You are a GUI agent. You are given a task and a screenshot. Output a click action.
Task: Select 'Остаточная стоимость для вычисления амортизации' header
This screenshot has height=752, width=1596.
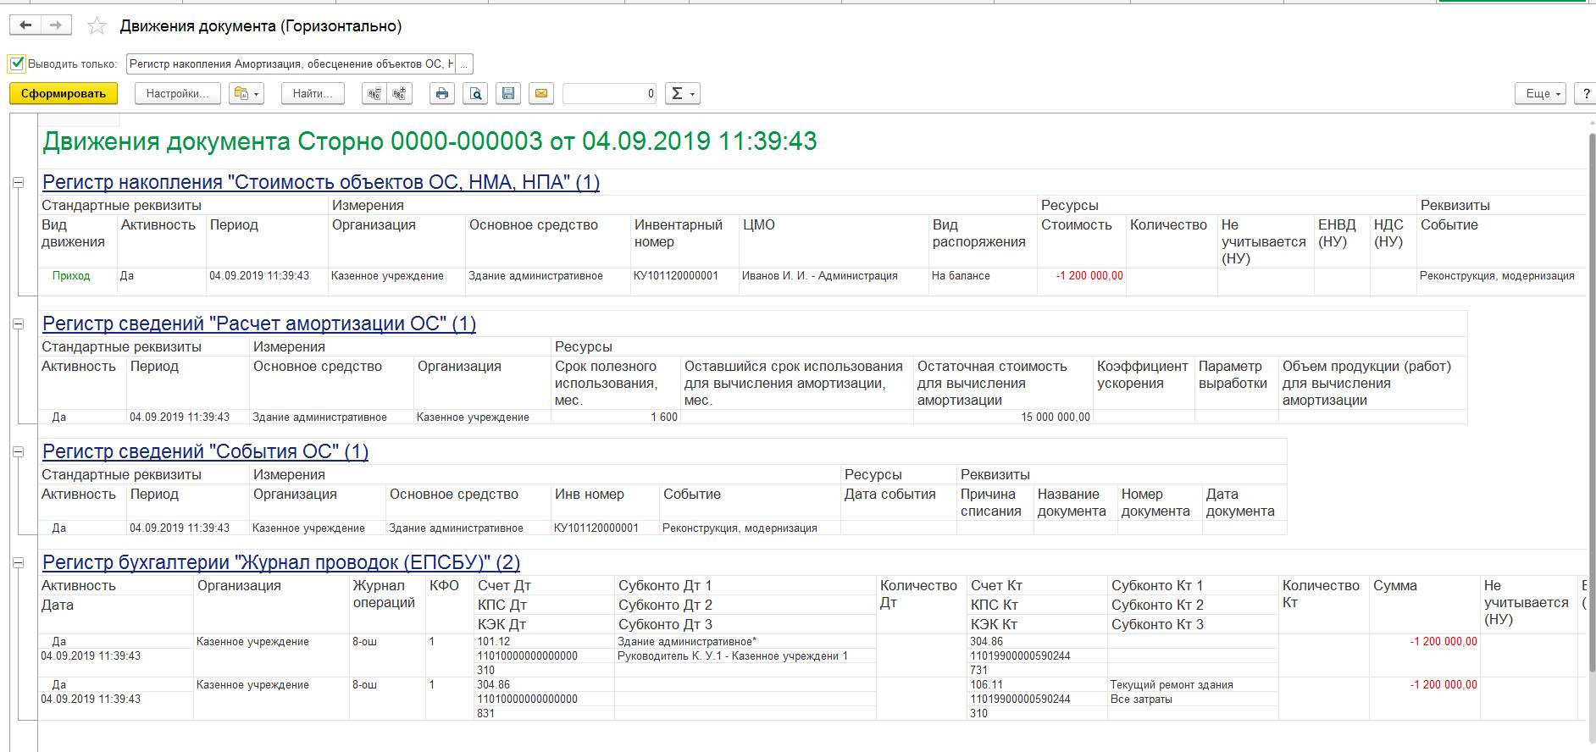[x=992, y=384]
